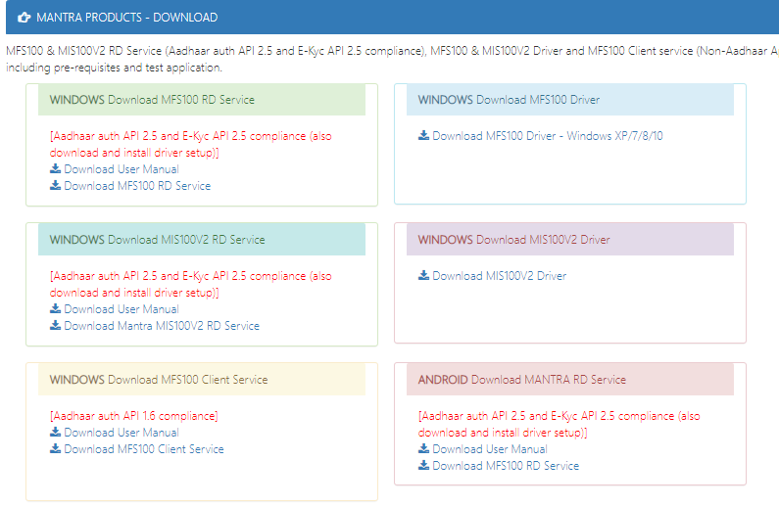Click intro paragraph starting MFS100 & MIS100V2 RD Service
Image resolution: width=779 pixels, height=507 pixels.
[392, 59]
